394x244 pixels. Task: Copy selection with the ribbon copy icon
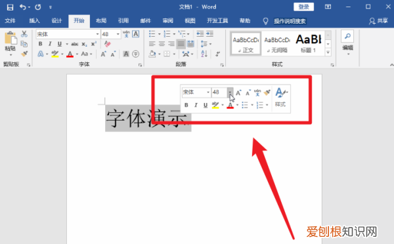(x=24, y=44)
